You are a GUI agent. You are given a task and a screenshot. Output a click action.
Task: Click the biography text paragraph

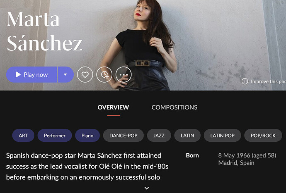click(87, 166)
